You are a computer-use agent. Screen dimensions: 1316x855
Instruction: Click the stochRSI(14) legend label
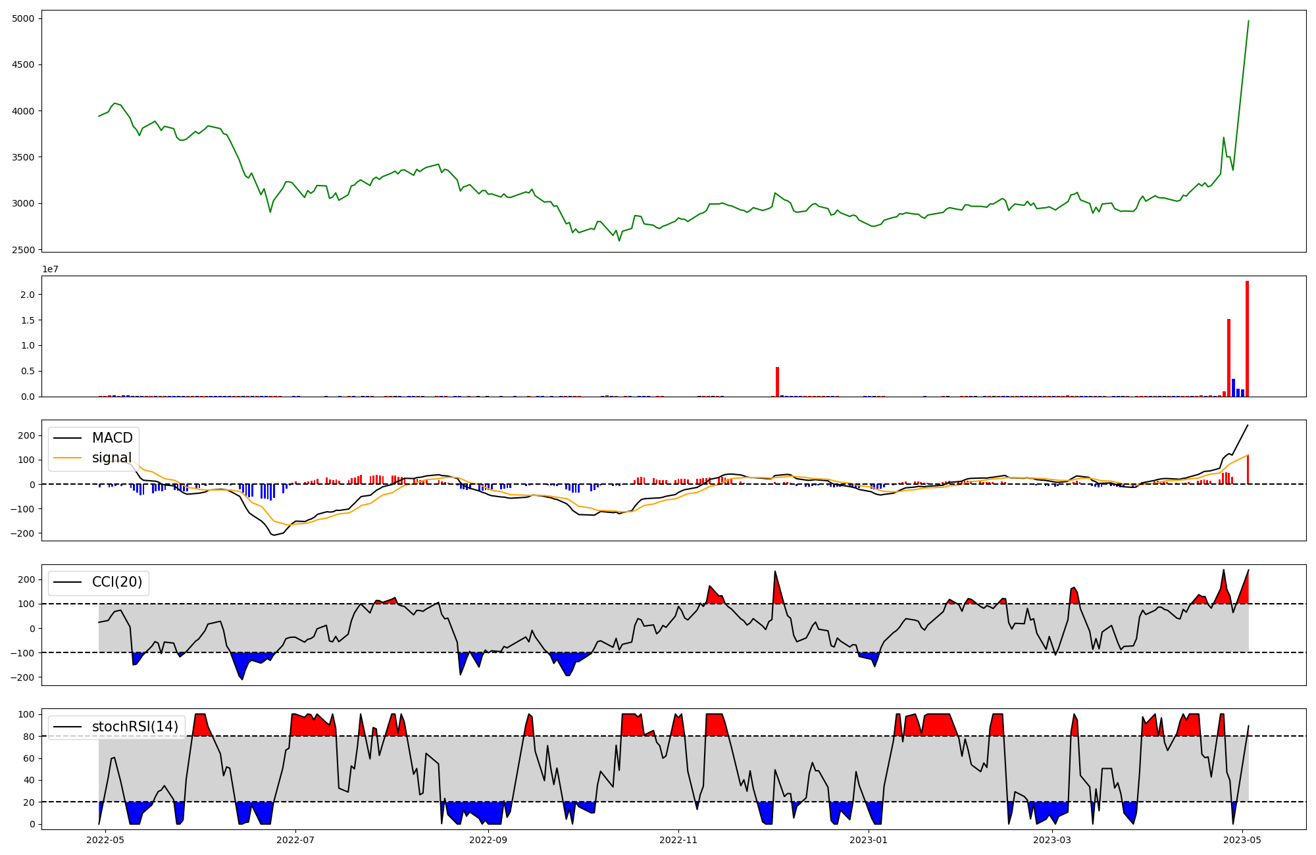tap(135, 727)
